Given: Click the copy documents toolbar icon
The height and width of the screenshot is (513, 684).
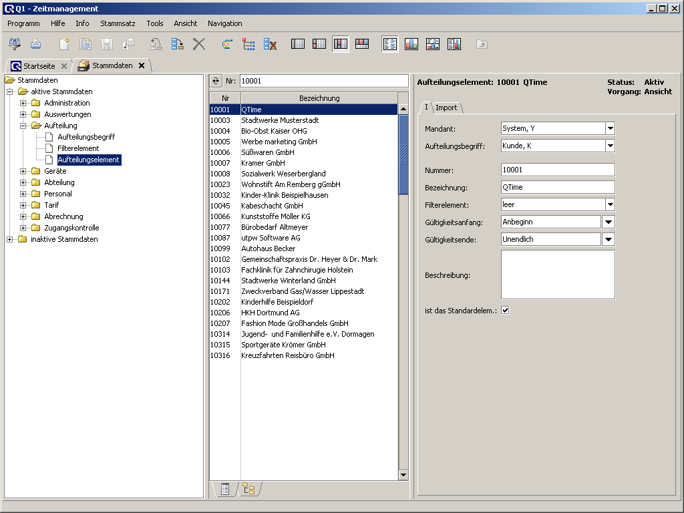Looking at the screenshot, I should 85,44.
